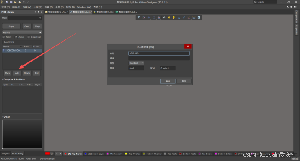This screenshot has width=300, height=161.
Task: Switch to the SchDoc document tab
Action: coord(57,12)
